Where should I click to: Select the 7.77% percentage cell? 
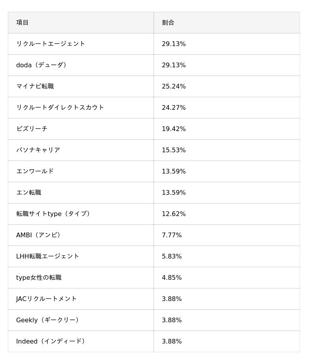(x=172, y=235)
